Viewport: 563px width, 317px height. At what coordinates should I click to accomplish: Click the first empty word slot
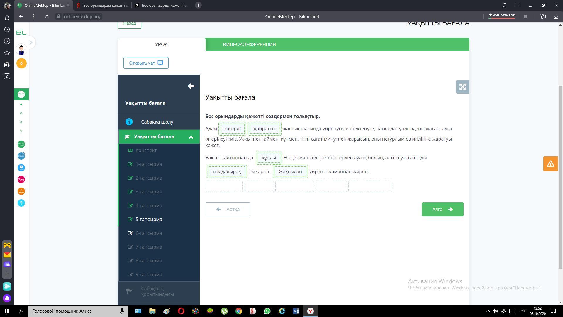(x=224, y=187)
